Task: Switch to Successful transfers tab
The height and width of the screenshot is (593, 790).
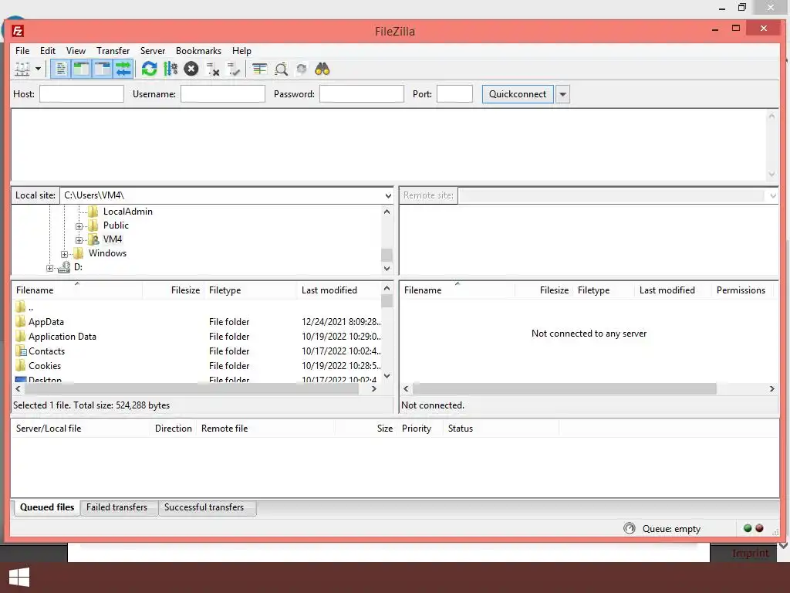Action: [204, 507]
